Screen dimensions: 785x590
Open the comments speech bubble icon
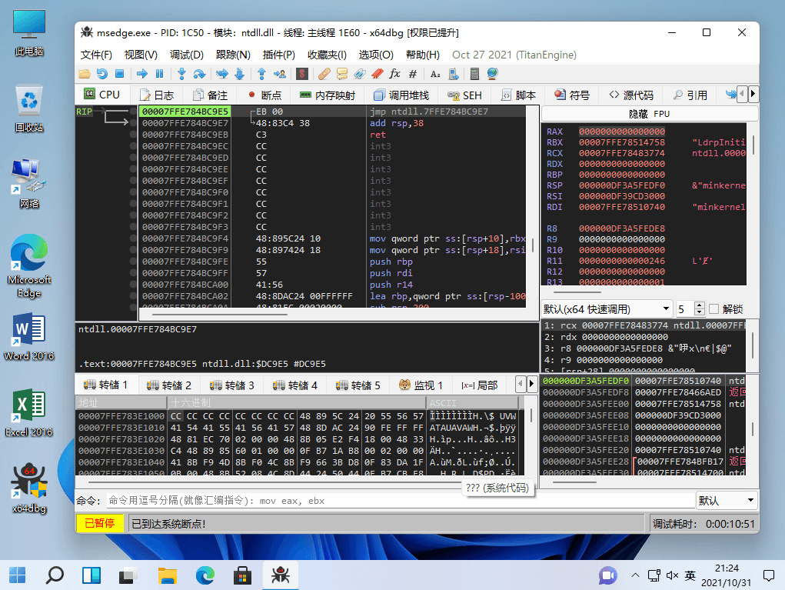click(x=342, y=74)
